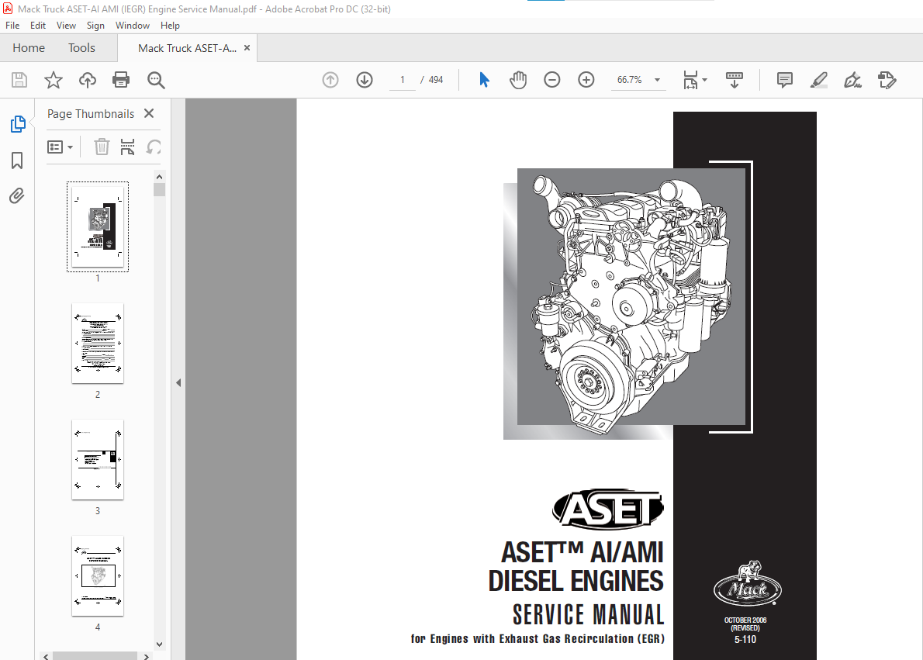Open the Help menu
Image resolution: width=923 pixels, height=660 pixels.
[170, 26]
